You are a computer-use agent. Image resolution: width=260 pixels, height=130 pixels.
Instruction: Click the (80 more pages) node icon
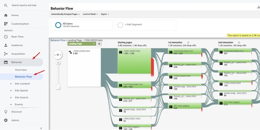(171, 107)
